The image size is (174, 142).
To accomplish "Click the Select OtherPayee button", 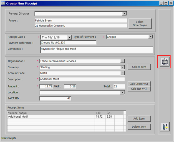I will pos(140,24).
